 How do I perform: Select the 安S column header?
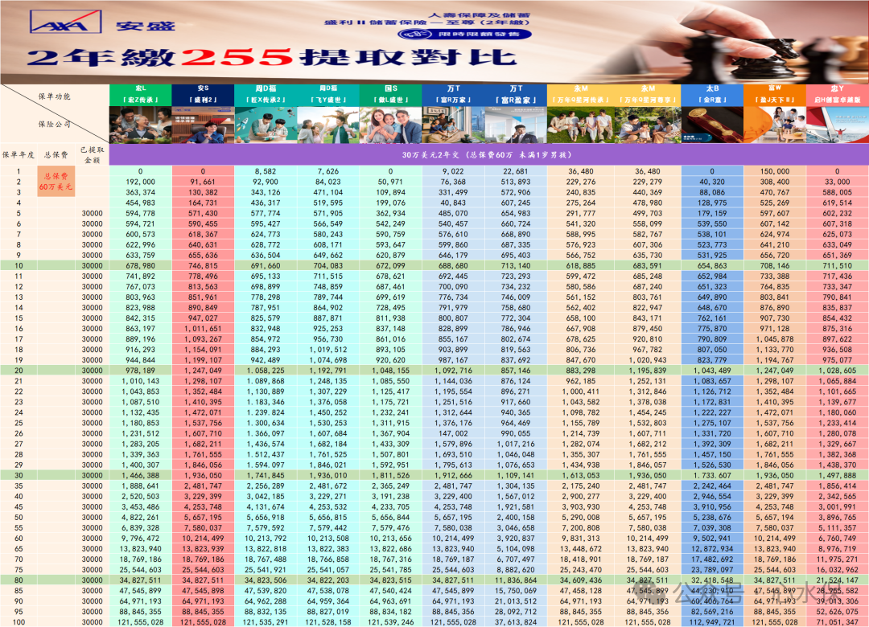pyautogui.click(x=203, y=88)
